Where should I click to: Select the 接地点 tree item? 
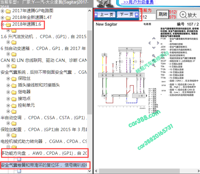[x=24, y=98]
